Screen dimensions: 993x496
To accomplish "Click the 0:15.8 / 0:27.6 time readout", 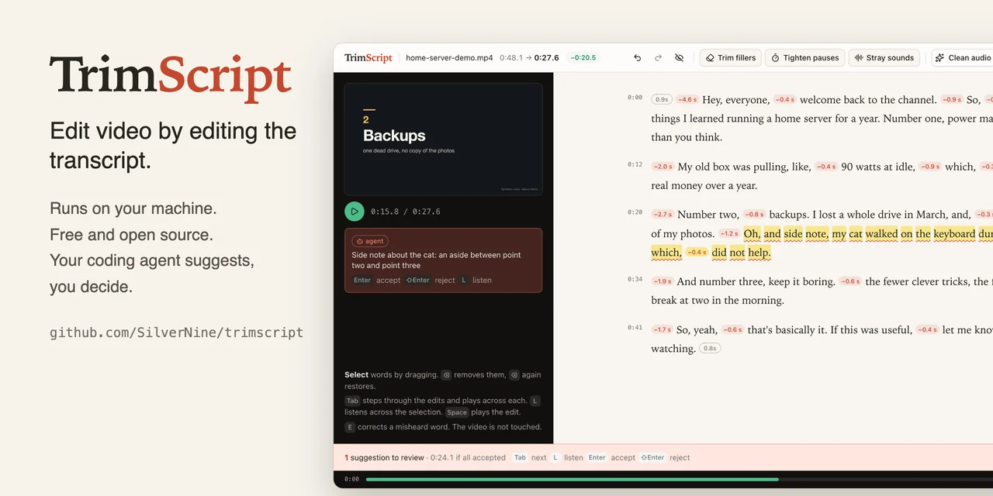I will (x=405, y=212).
